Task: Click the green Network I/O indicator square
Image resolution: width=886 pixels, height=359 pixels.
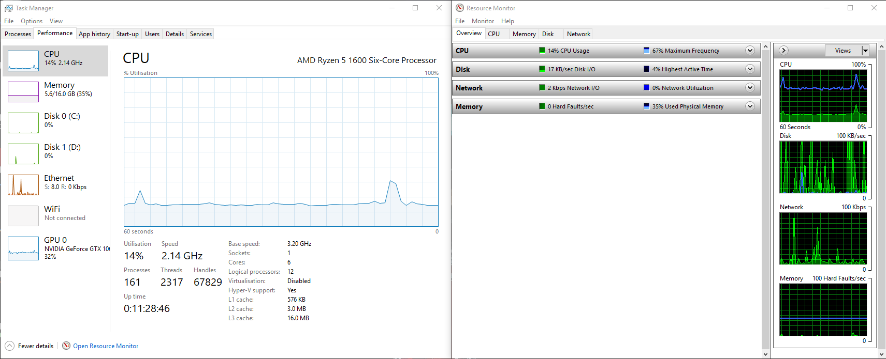Action: point(542,88)
